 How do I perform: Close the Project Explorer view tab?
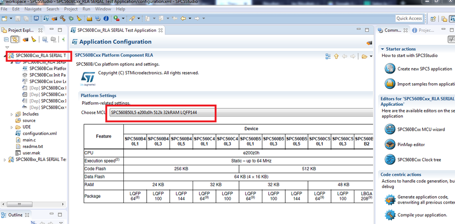pos(41,30)
